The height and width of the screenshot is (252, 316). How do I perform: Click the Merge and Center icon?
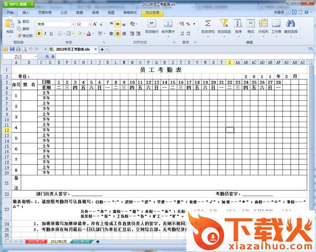point(168,23)
